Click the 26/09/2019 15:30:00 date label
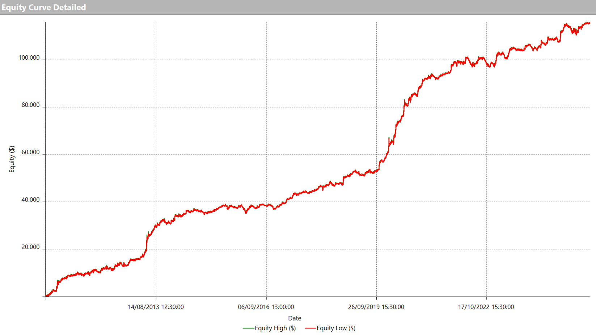 tap(376, 307)
